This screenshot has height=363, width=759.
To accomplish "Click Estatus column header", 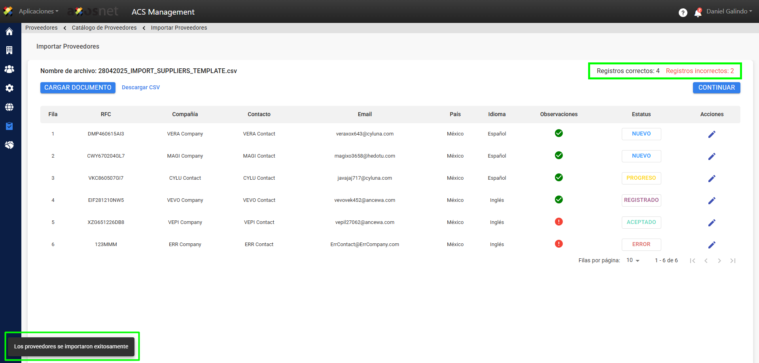I will 641,115.
